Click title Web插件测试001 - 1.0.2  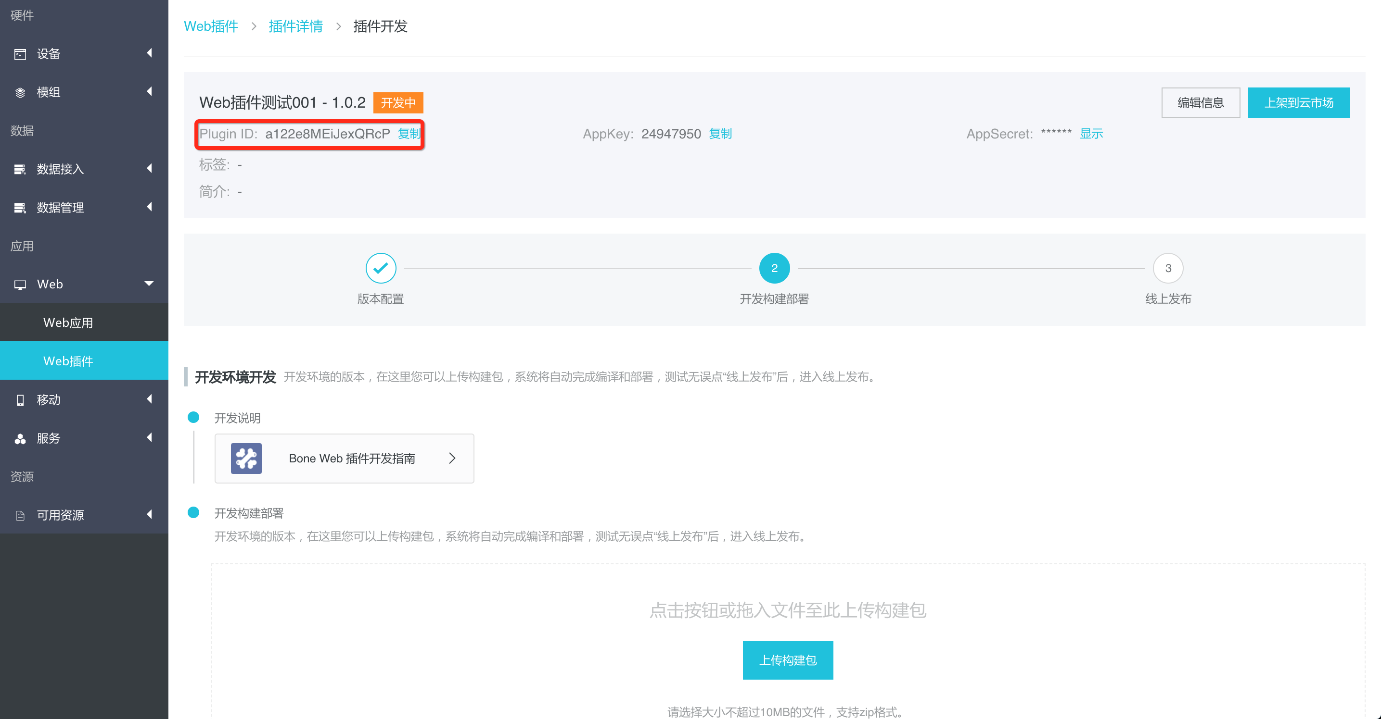(x=282, y=103)
